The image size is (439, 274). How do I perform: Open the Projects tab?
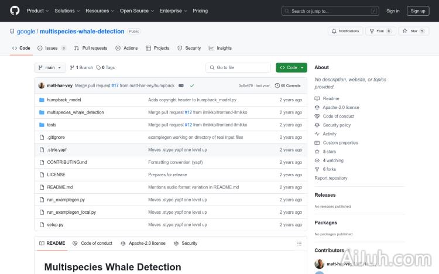click(157, 48)
